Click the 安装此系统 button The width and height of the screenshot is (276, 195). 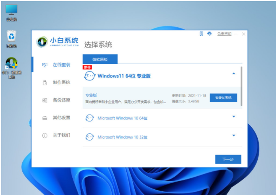pyautogui.click(x=223, y=98)
